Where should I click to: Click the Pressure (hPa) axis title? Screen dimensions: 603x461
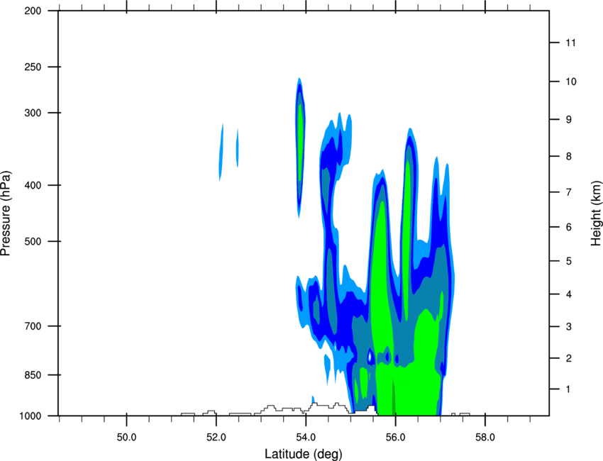pyautogui.click(x=6, y=213)
